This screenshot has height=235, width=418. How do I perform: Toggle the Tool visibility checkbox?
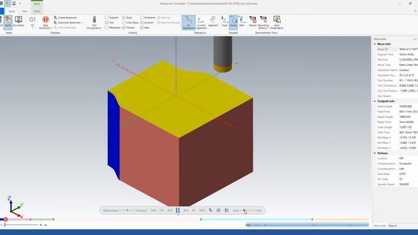106,23
